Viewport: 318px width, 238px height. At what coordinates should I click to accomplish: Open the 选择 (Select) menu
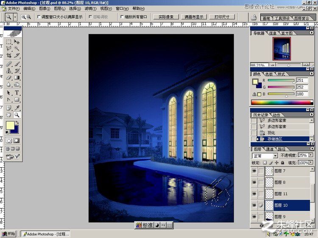point(75,8)
